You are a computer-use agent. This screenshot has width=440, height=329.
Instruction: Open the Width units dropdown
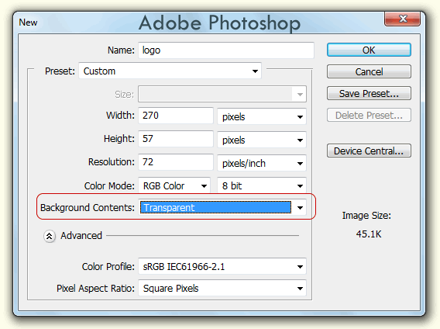[262, 116]
